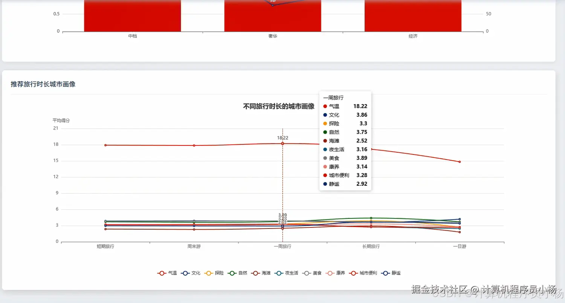Click the tooltip row 夜生活 3.16
The width and height of the screenshot is (565, 303).
345,150
